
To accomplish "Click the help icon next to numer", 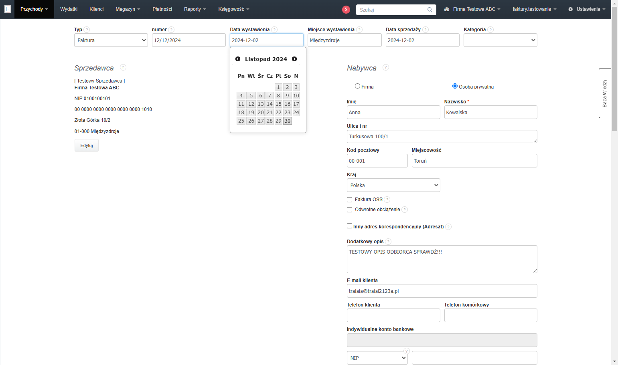I will (171, 30).
